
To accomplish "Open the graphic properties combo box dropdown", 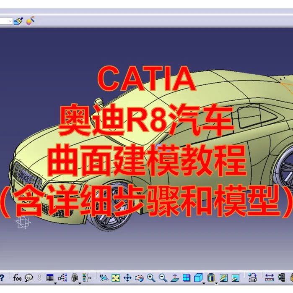I will [x=10, y=21].
